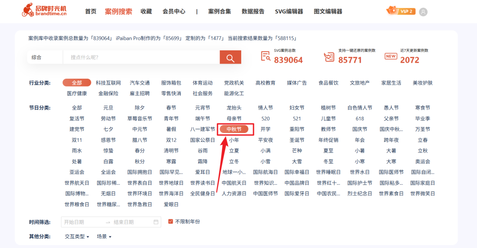
Task: Open the VIP 2 badge
Action: (x=401, y=11)
